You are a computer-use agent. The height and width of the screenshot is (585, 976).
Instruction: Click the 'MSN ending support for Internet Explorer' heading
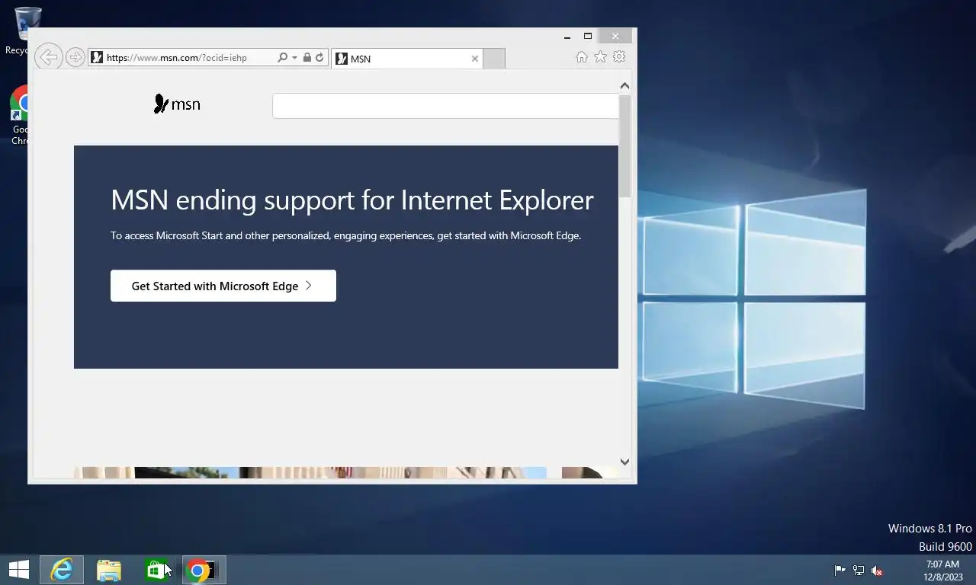click(352, 200)
